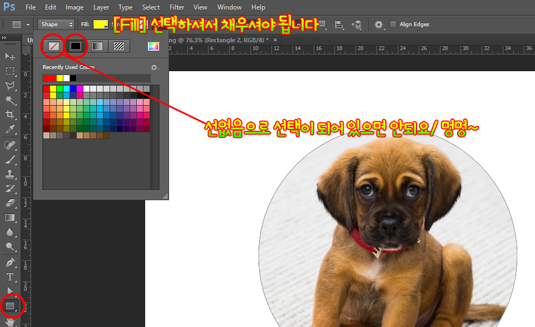Select the Dodge tool
The width and height of the screenshot is (535, 327).
(x=10, y=246)
